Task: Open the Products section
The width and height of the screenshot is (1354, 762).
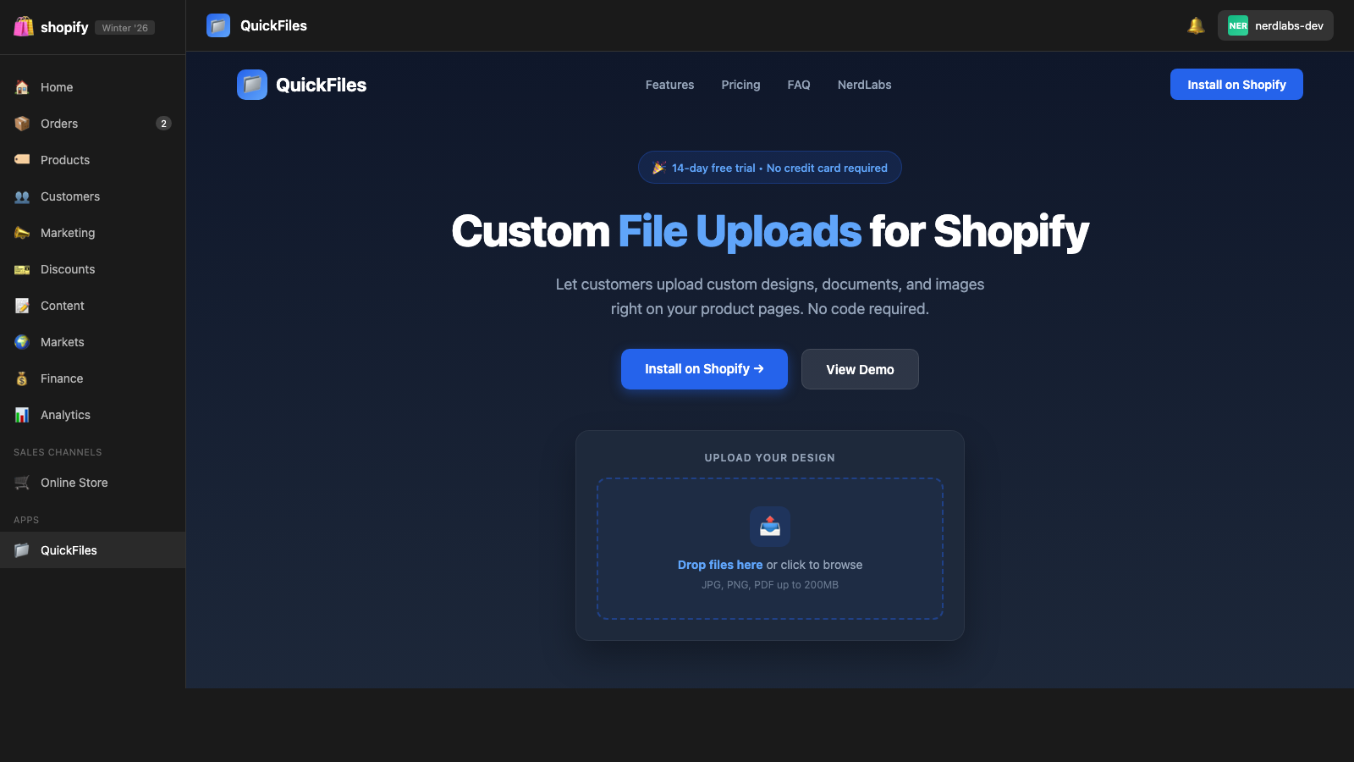Action: click(x=93, y=160)
